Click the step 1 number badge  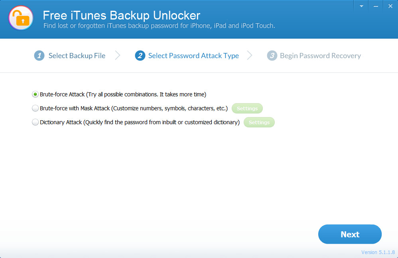point(39,56)
